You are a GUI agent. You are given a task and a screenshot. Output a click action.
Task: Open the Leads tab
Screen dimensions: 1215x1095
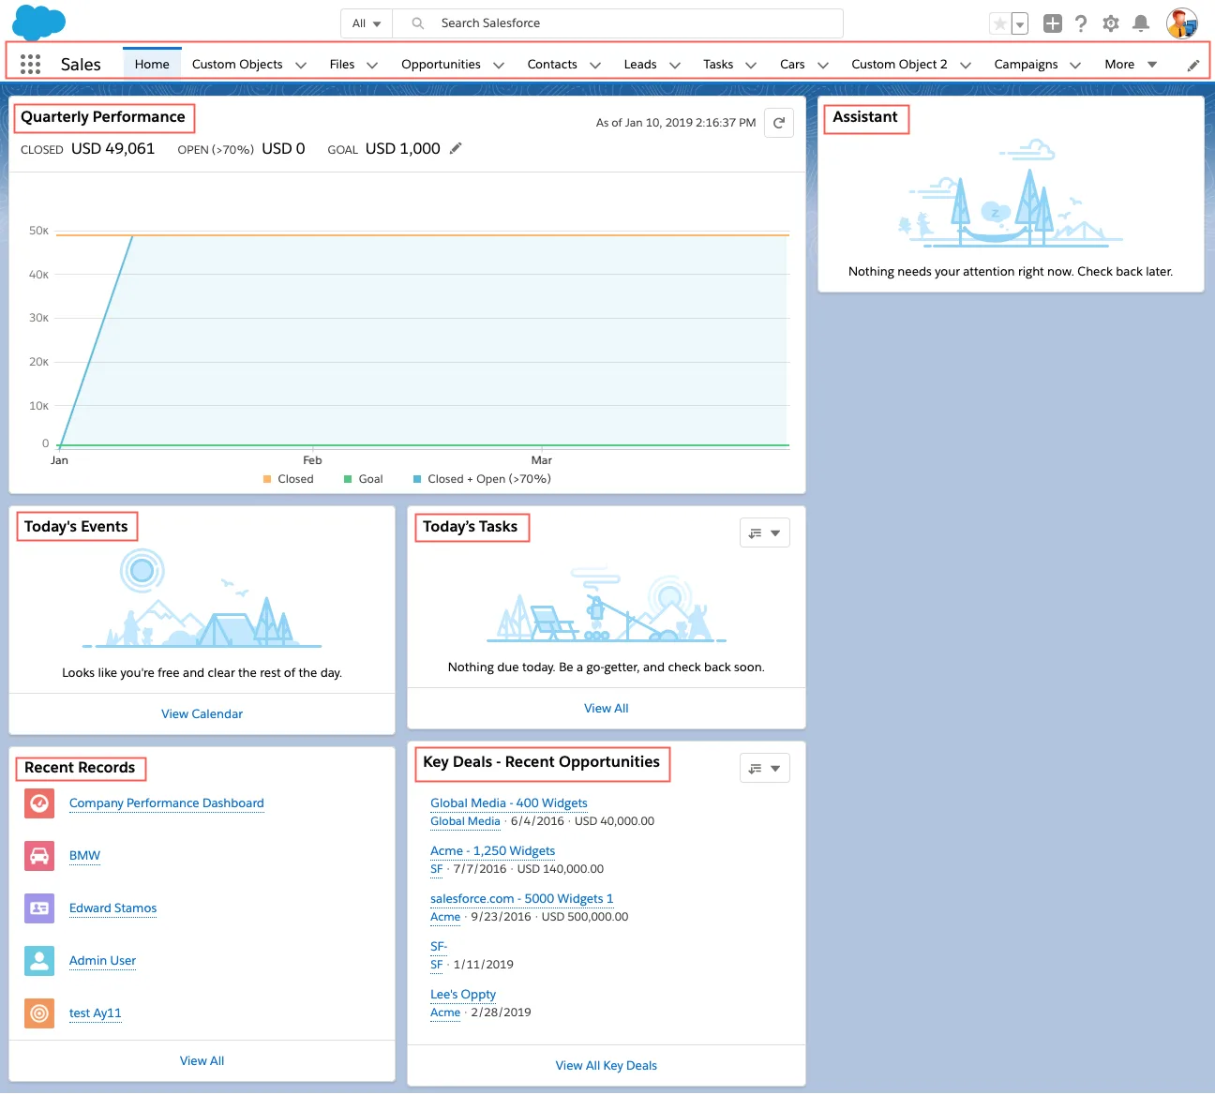(640, 64)
